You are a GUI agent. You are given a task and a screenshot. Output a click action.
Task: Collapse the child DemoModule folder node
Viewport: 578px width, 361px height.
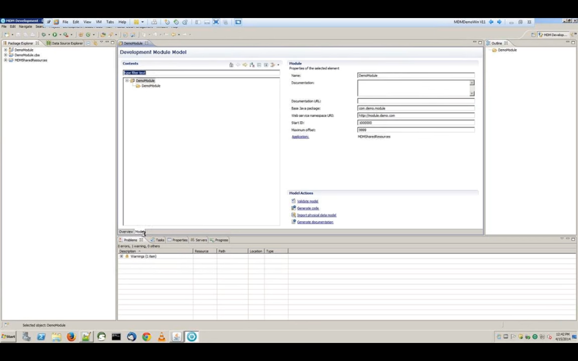point(151,85)
